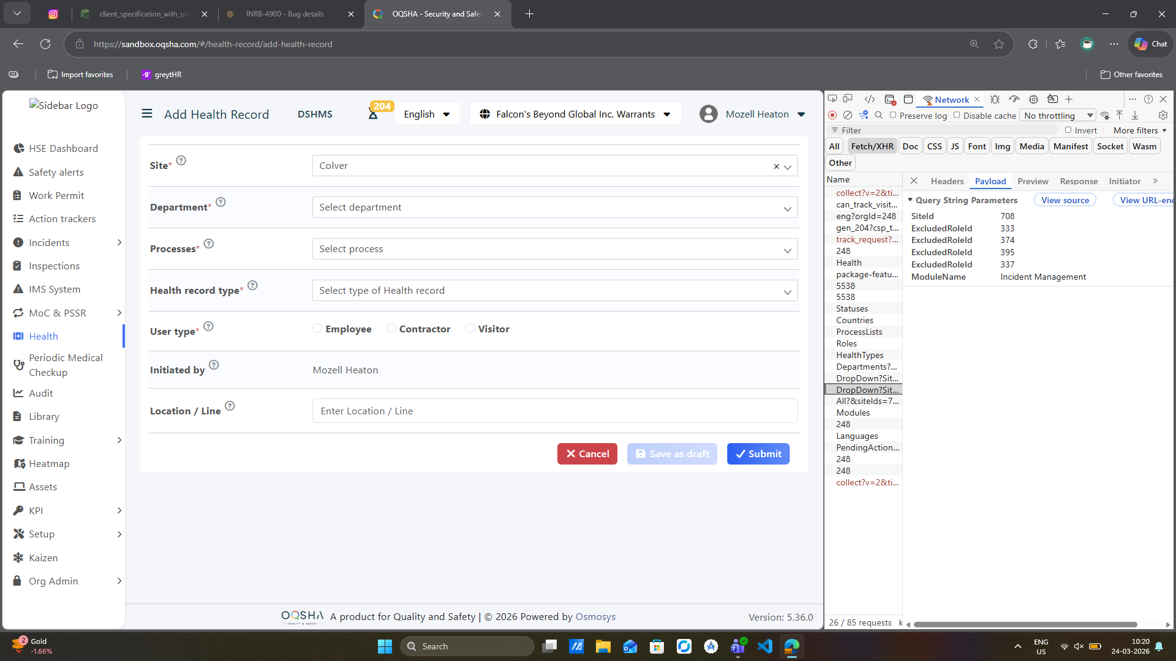Open the Select department dropdown
Viewport: 1176px width, 661px height.
[x=554, y=207]
